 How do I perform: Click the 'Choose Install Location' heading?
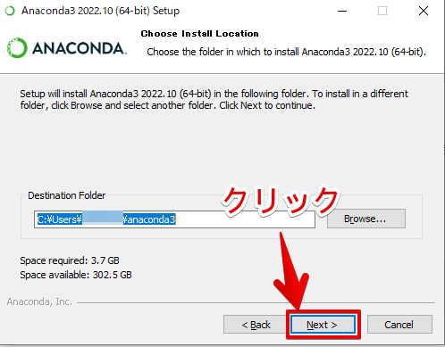click(199, 34)
